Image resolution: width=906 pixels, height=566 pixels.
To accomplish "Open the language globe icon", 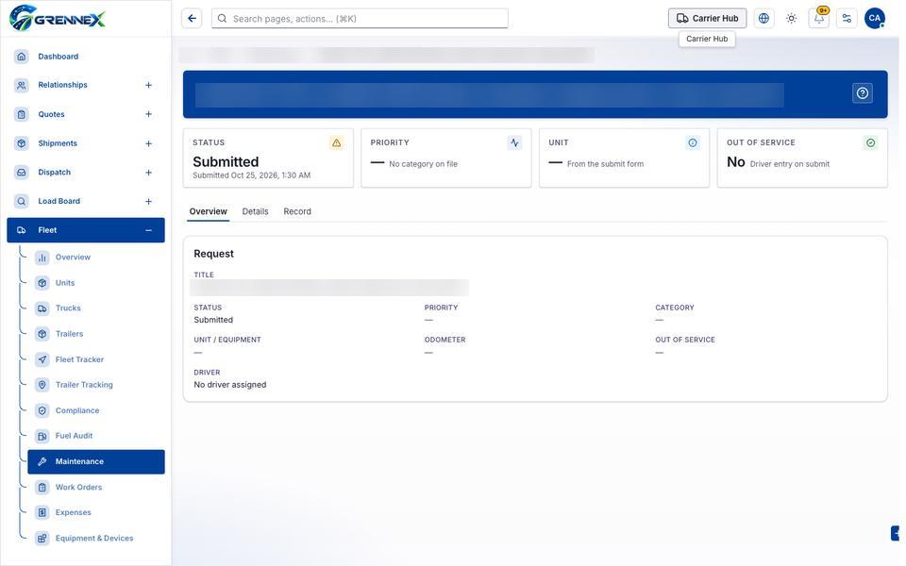I will (x=763, y=19).
